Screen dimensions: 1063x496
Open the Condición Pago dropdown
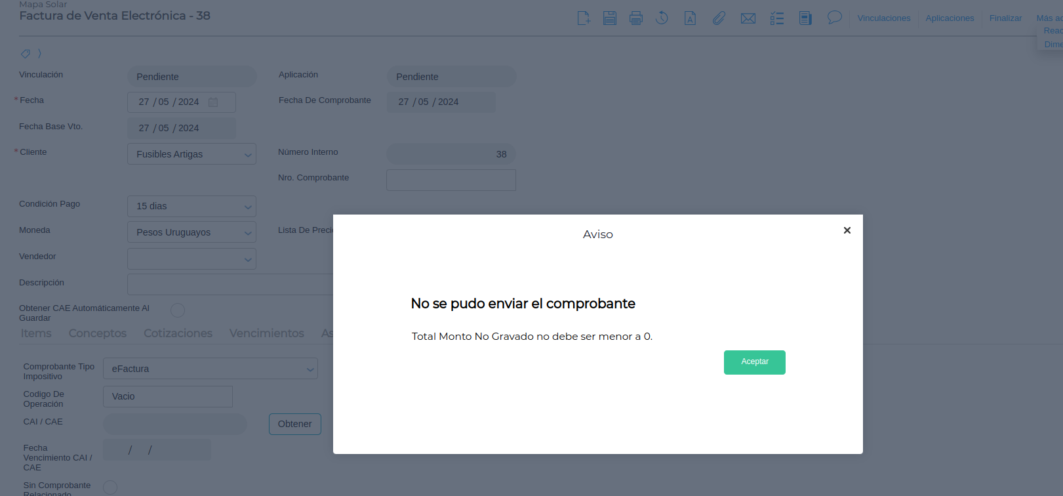click(x=191, y=206)
